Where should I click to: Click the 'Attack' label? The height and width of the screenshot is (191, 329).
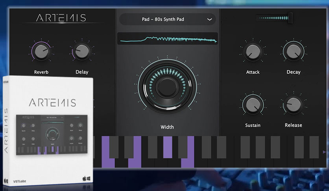(x=253, y=72)
